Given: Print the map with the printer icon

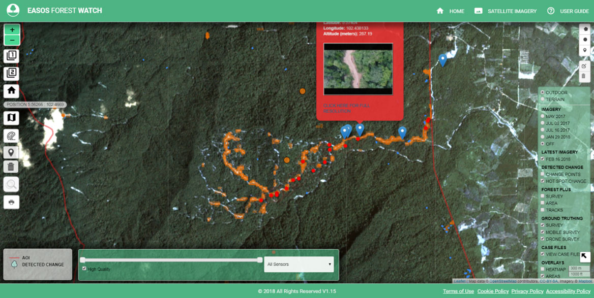Looking at the screenshot, I should click(11, 203).
